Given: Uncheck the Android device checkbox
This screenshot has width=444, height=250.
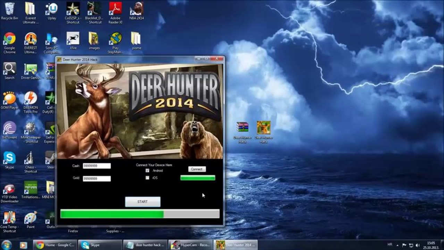Looking at the screenshot, I should click(x=148, y=170).
